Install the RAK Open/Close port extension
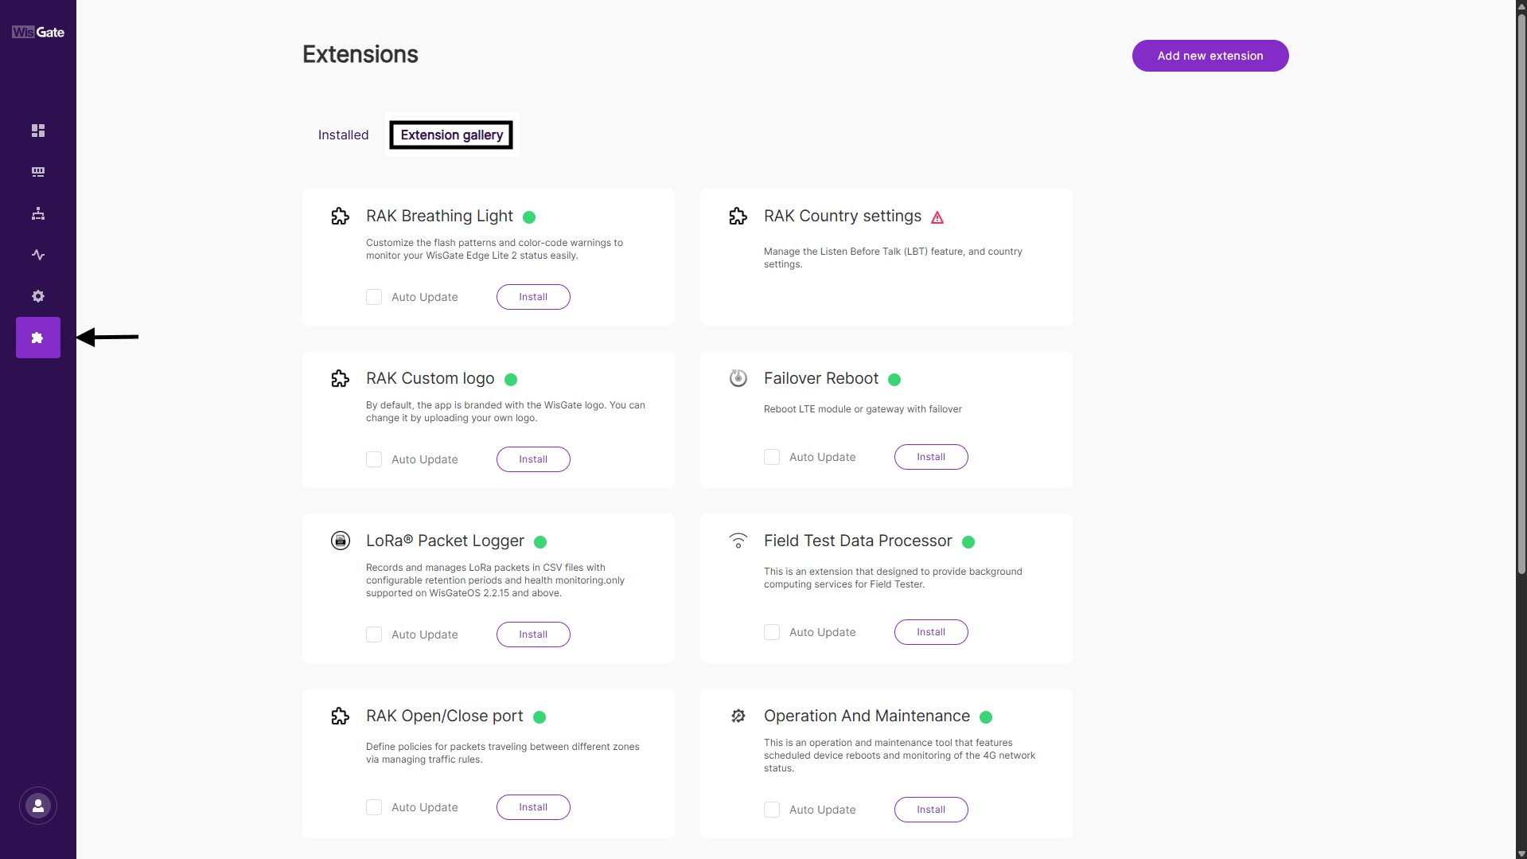 point(533,807)
